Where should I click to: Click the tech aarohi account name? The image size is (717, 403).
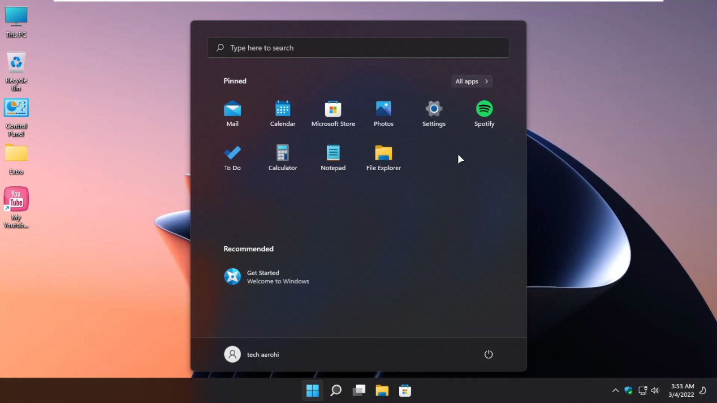tap(263, 354)
